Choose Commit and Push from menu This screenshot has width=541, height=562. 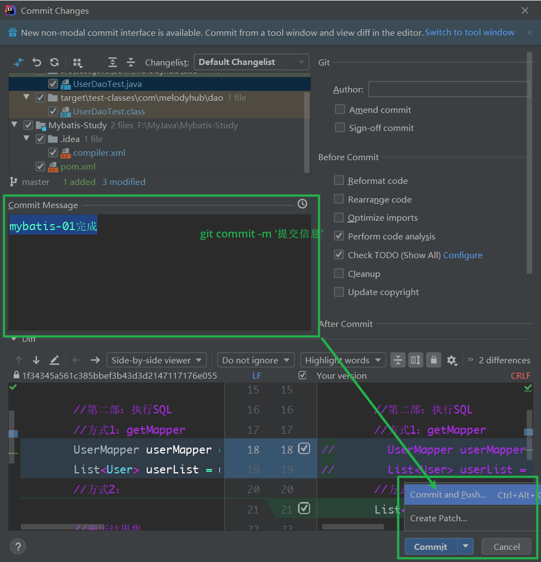click(x=448, y=495)
